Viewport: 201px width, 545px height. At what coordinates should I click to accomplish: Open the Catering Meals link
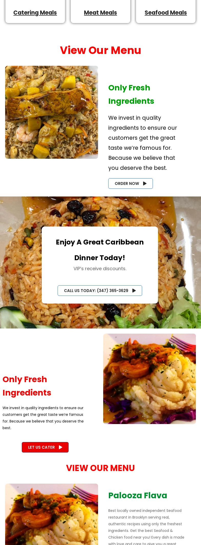tap(35, 13)
